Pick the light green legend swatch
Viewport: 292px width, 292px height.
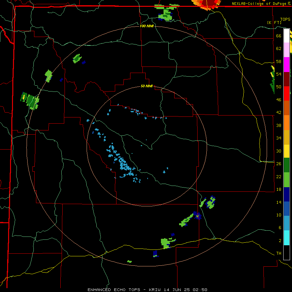(286, 180)
